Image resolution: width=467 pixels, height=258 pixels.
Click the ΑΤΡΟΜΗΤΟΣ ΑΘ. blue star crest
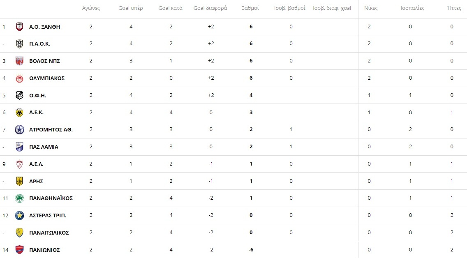point(19,130)
